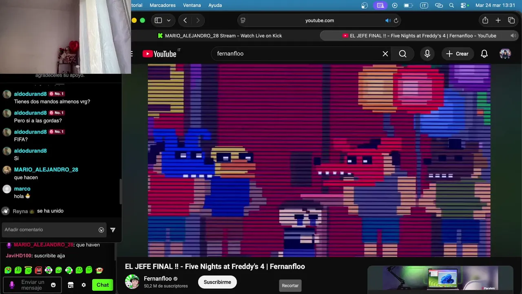
Task: Go to the YouTube home logo
Action: (159, 53)
